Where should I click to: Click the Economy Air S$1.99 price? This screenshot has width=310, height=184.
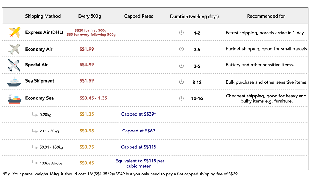(86, 49)
